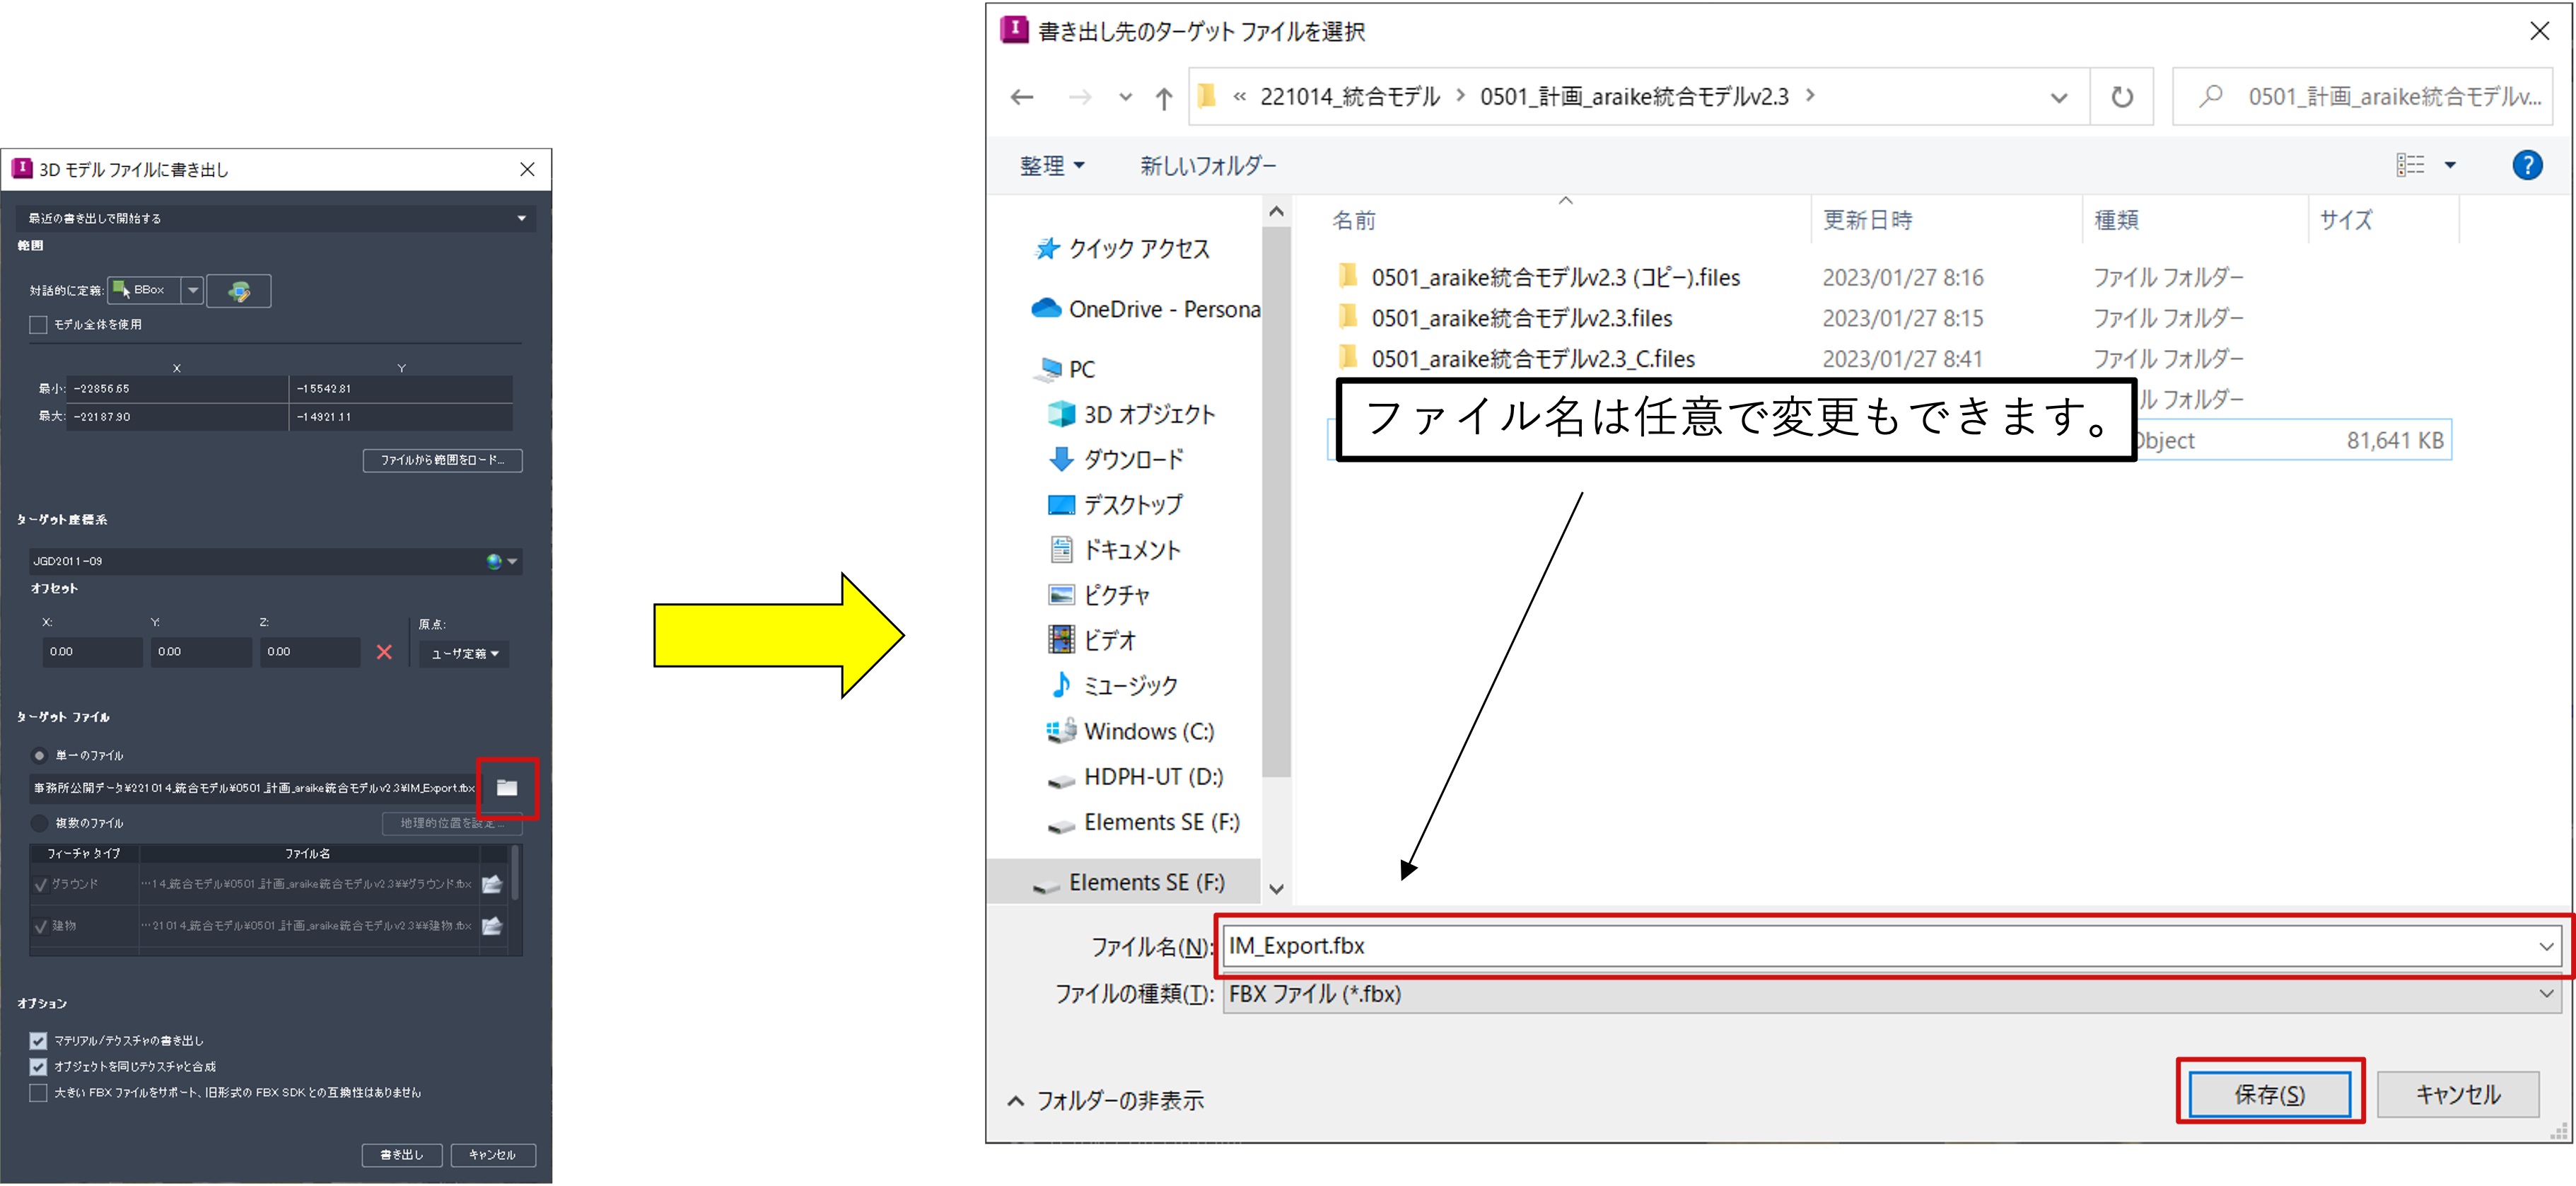Click the browse icon in グラウンド row
This screenshot has width=2576, height=1186.
492,884
